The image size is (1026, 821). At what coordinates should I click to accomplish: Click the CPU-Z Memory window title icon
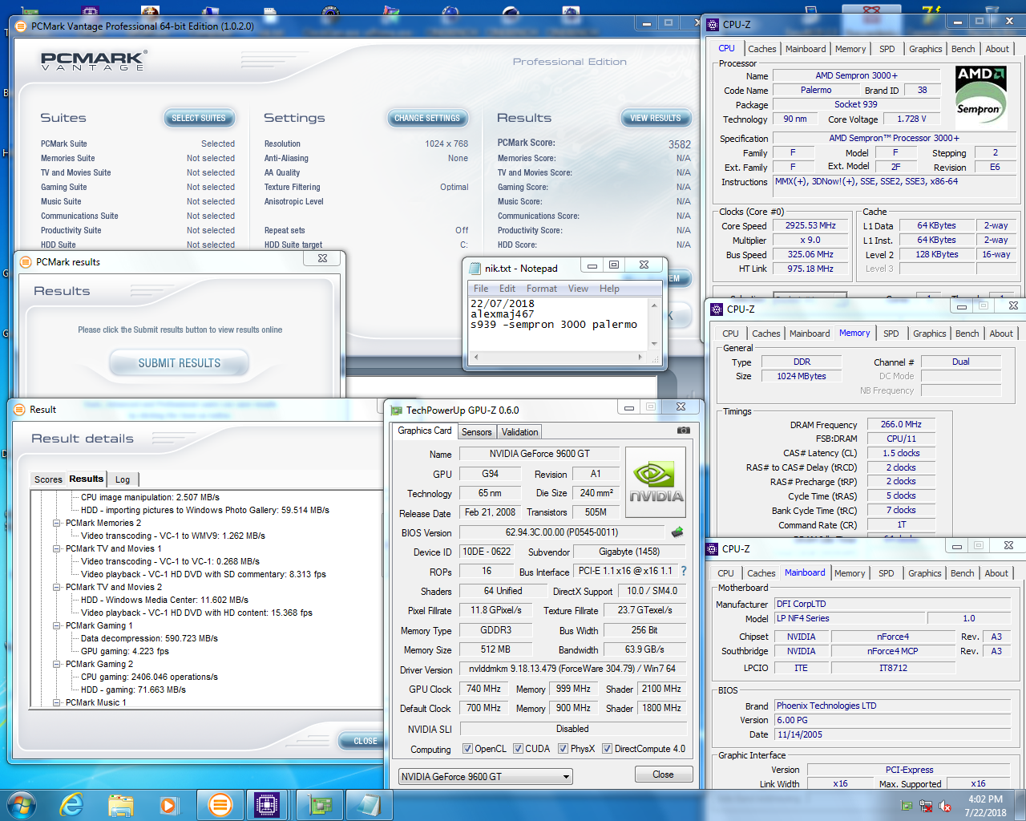[x=716, y=309]
